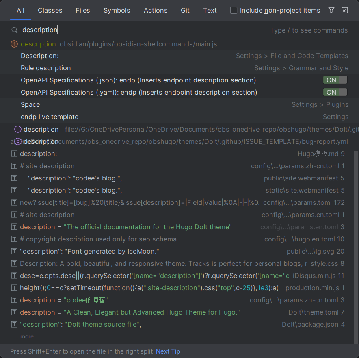The width and height of the screenshot is (359, 358).
Task: Click the Next Tip link
Action: pos(168,351)
